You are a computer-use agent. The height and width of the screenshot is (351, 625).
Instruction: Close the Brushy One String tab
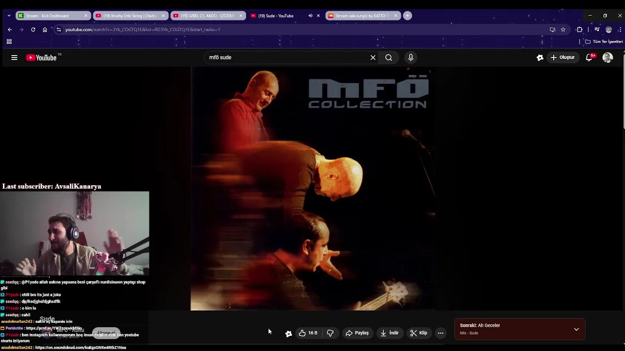pos(163,16)
